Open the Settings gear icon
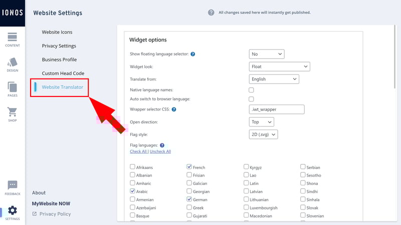Viewport: 401px width, 225px height. 12,210
